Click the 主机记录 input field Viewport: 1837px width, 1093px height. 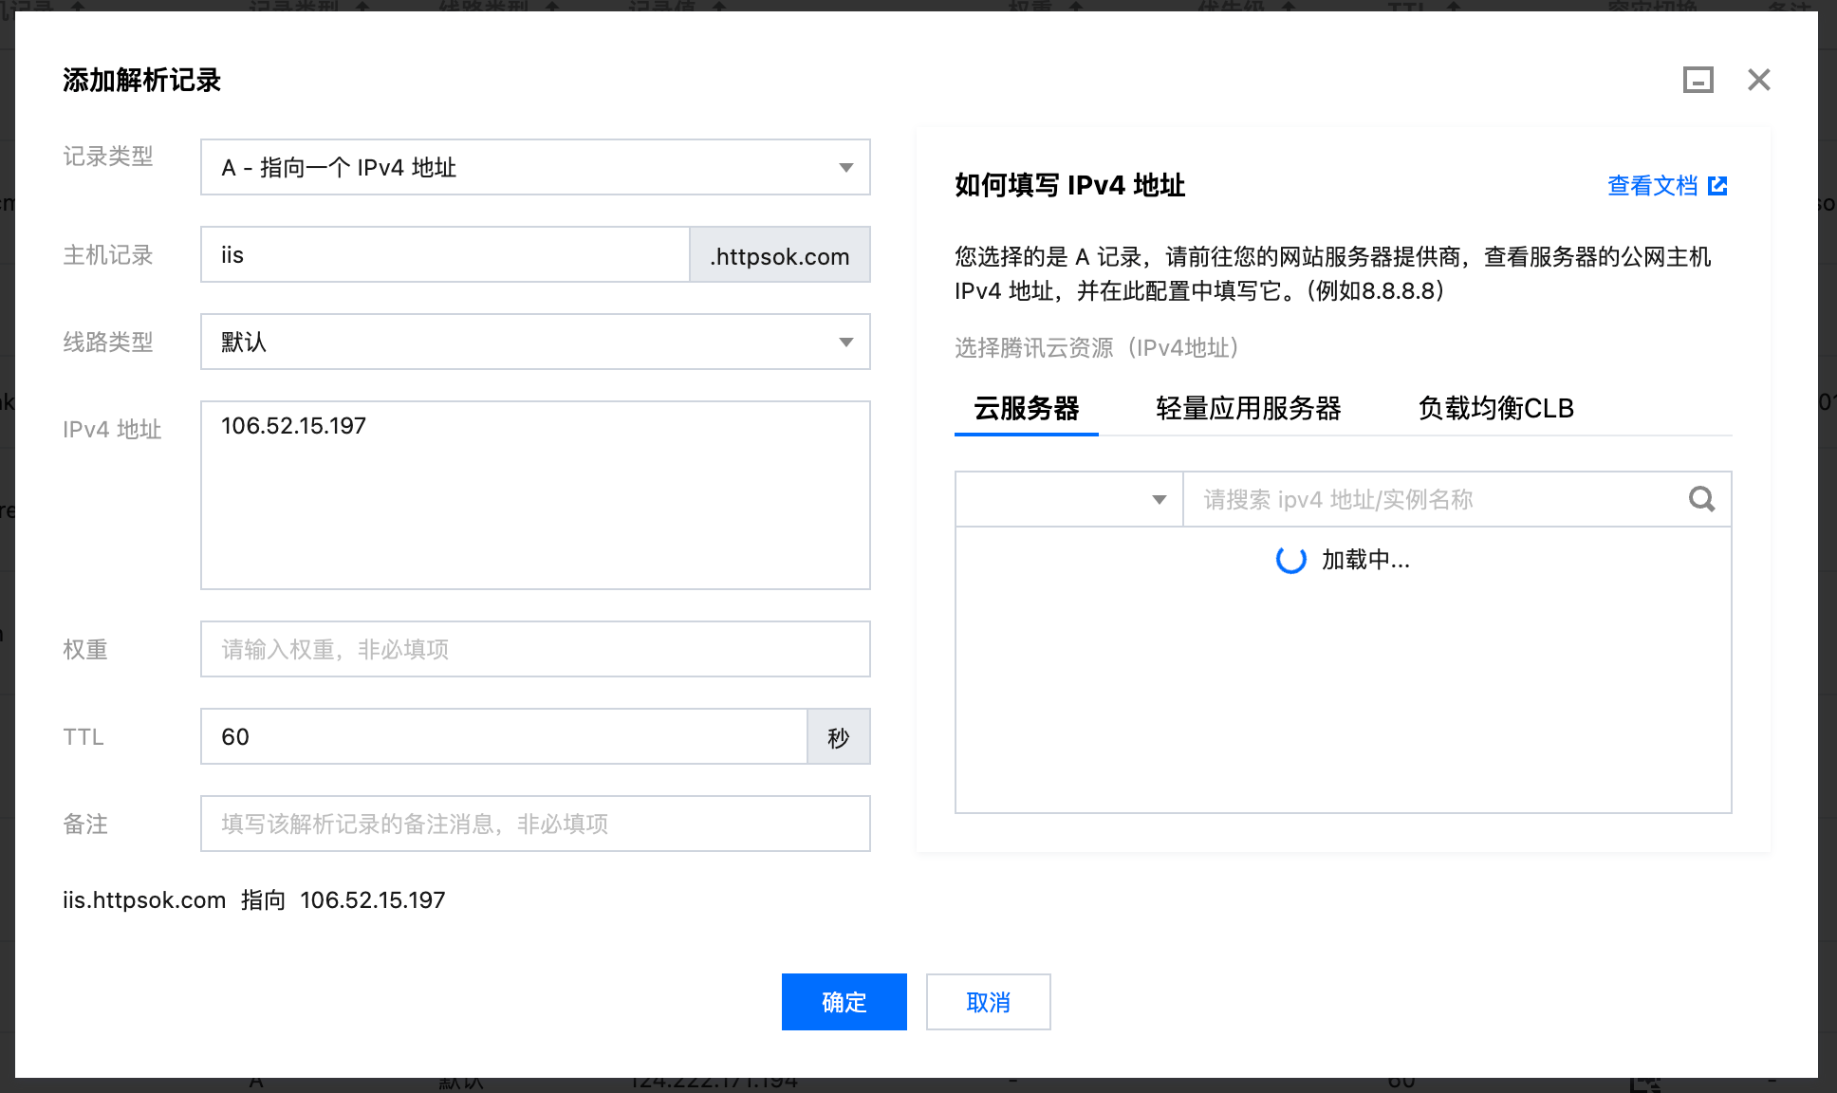tap(444, 255)
